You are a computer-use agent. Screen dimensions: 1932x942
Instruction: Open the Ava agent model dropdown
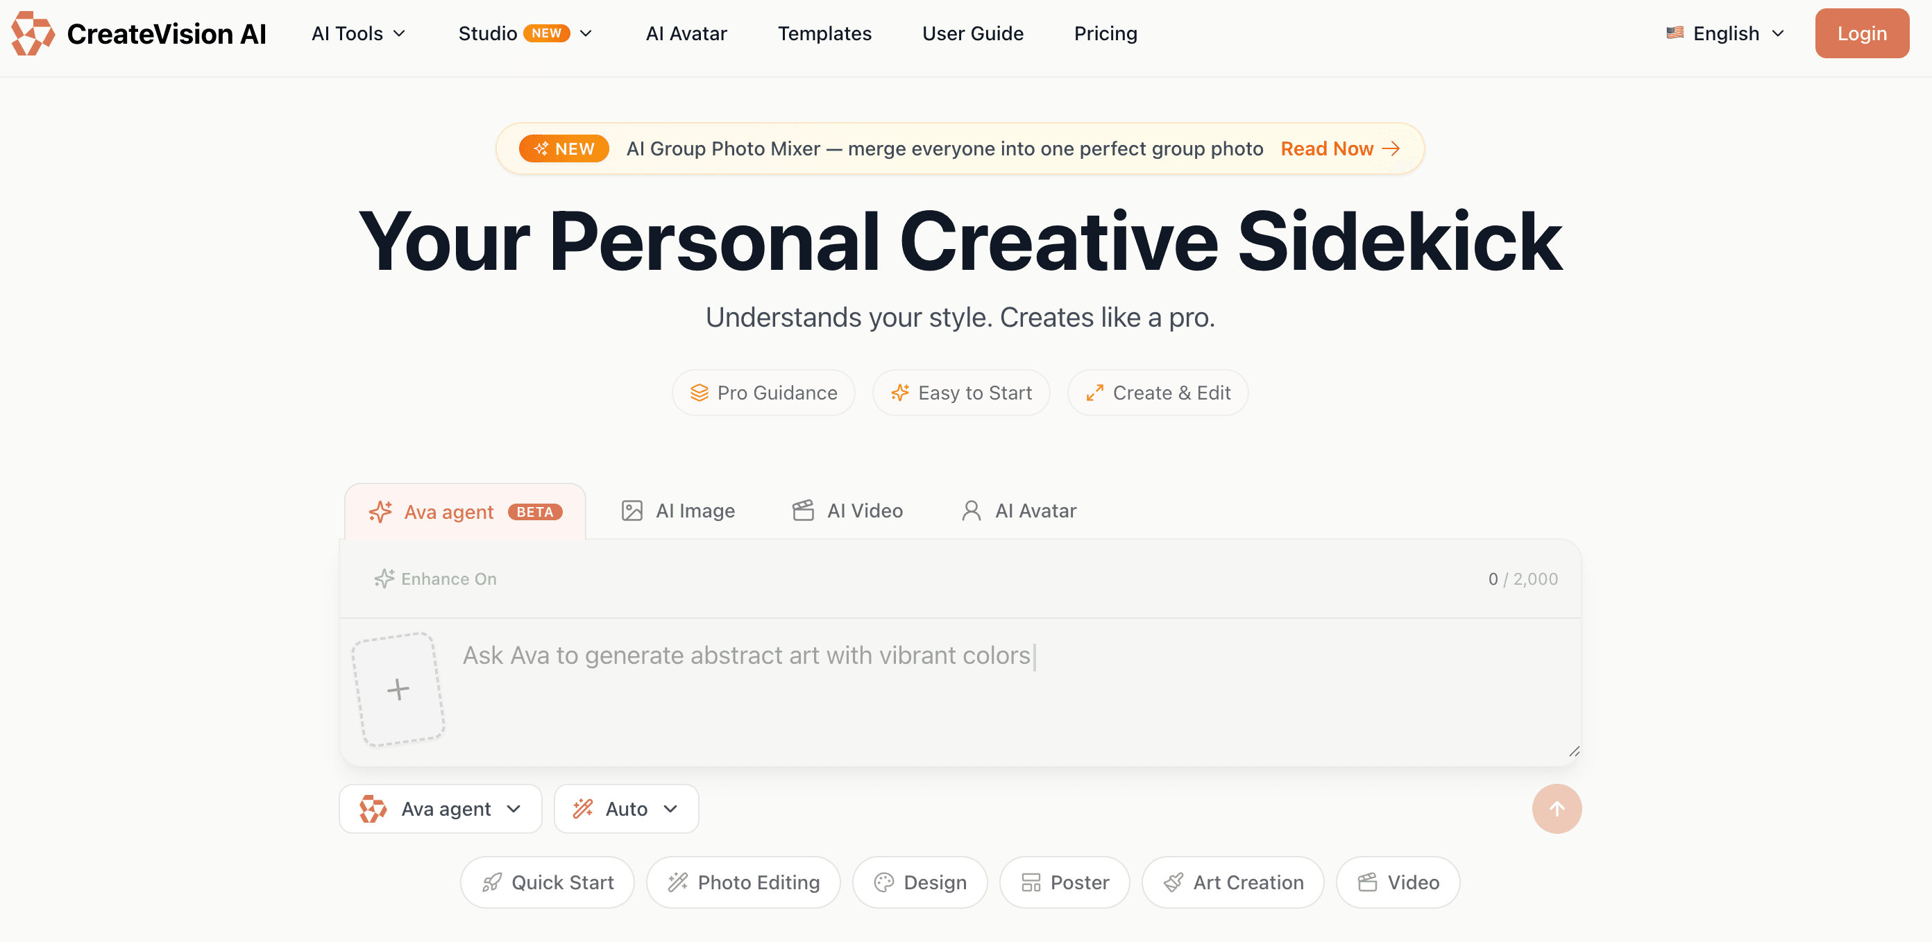(x=440, y=809)
